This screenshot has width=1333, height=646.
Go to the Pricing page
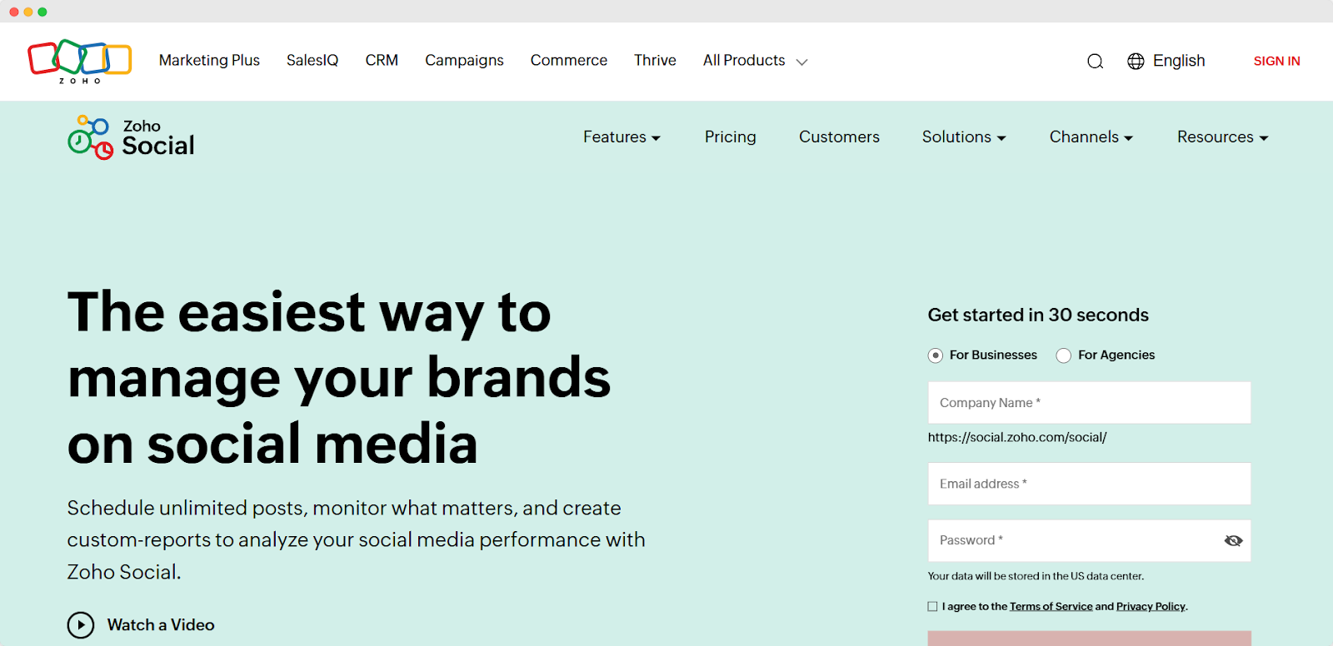point(731,137)
